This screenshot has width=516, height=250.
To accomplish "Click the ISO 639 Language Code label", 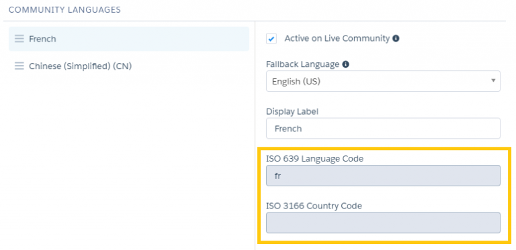I will [314, 159].
